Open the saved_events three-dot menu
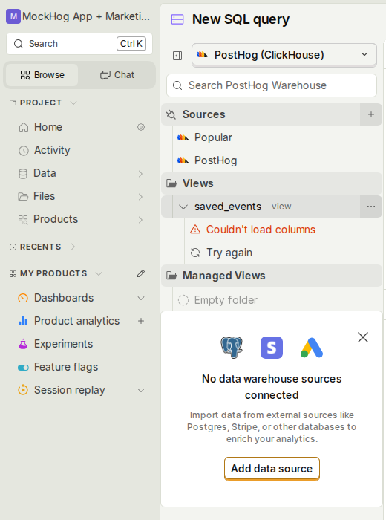386x520 pixels. pos(370,207)
